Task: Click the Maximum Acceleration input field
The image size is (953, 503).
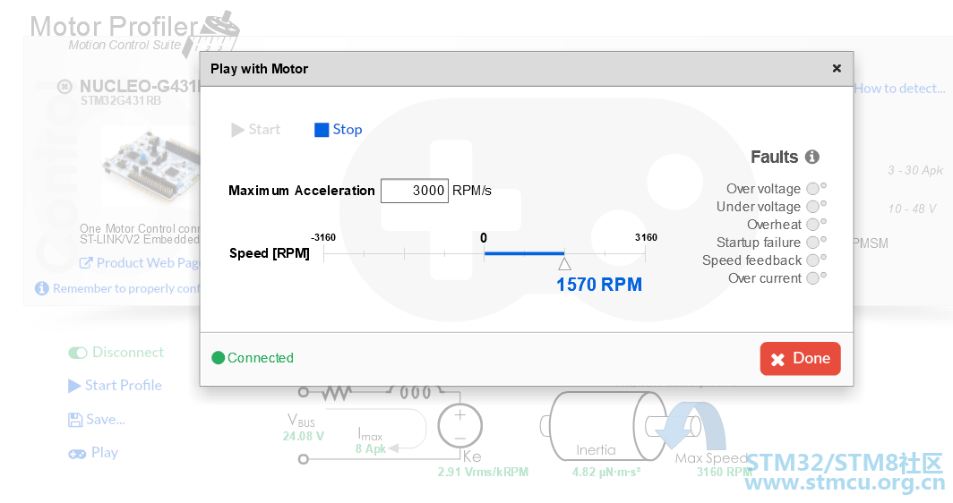Action: click(415, 191)
